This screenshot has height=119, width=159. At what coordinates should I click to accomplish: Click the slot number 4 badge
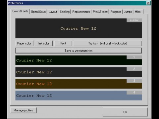(x=134, y=93)
